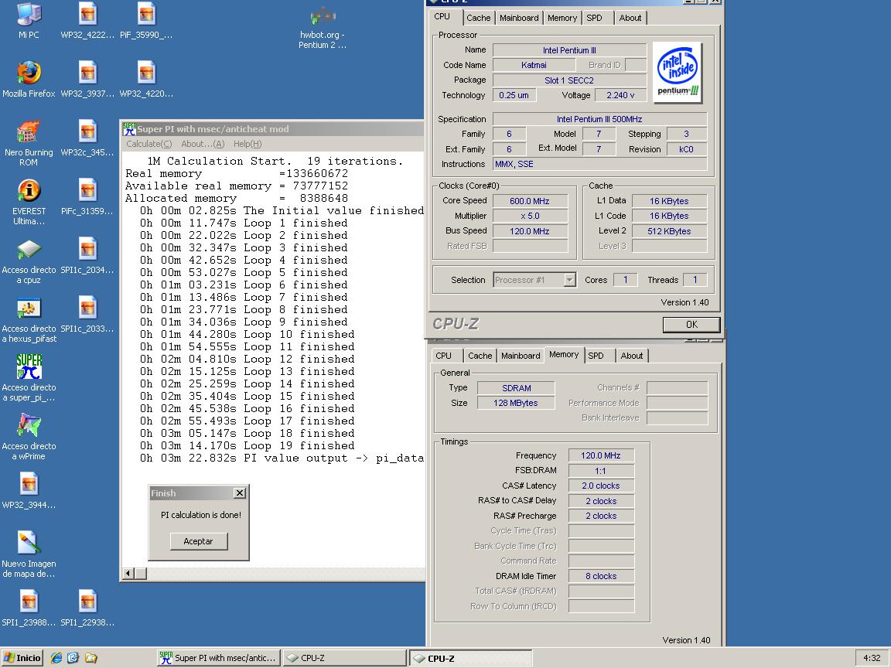Switch to About tab in lower CPU-Z window

(x=632, y=356)
